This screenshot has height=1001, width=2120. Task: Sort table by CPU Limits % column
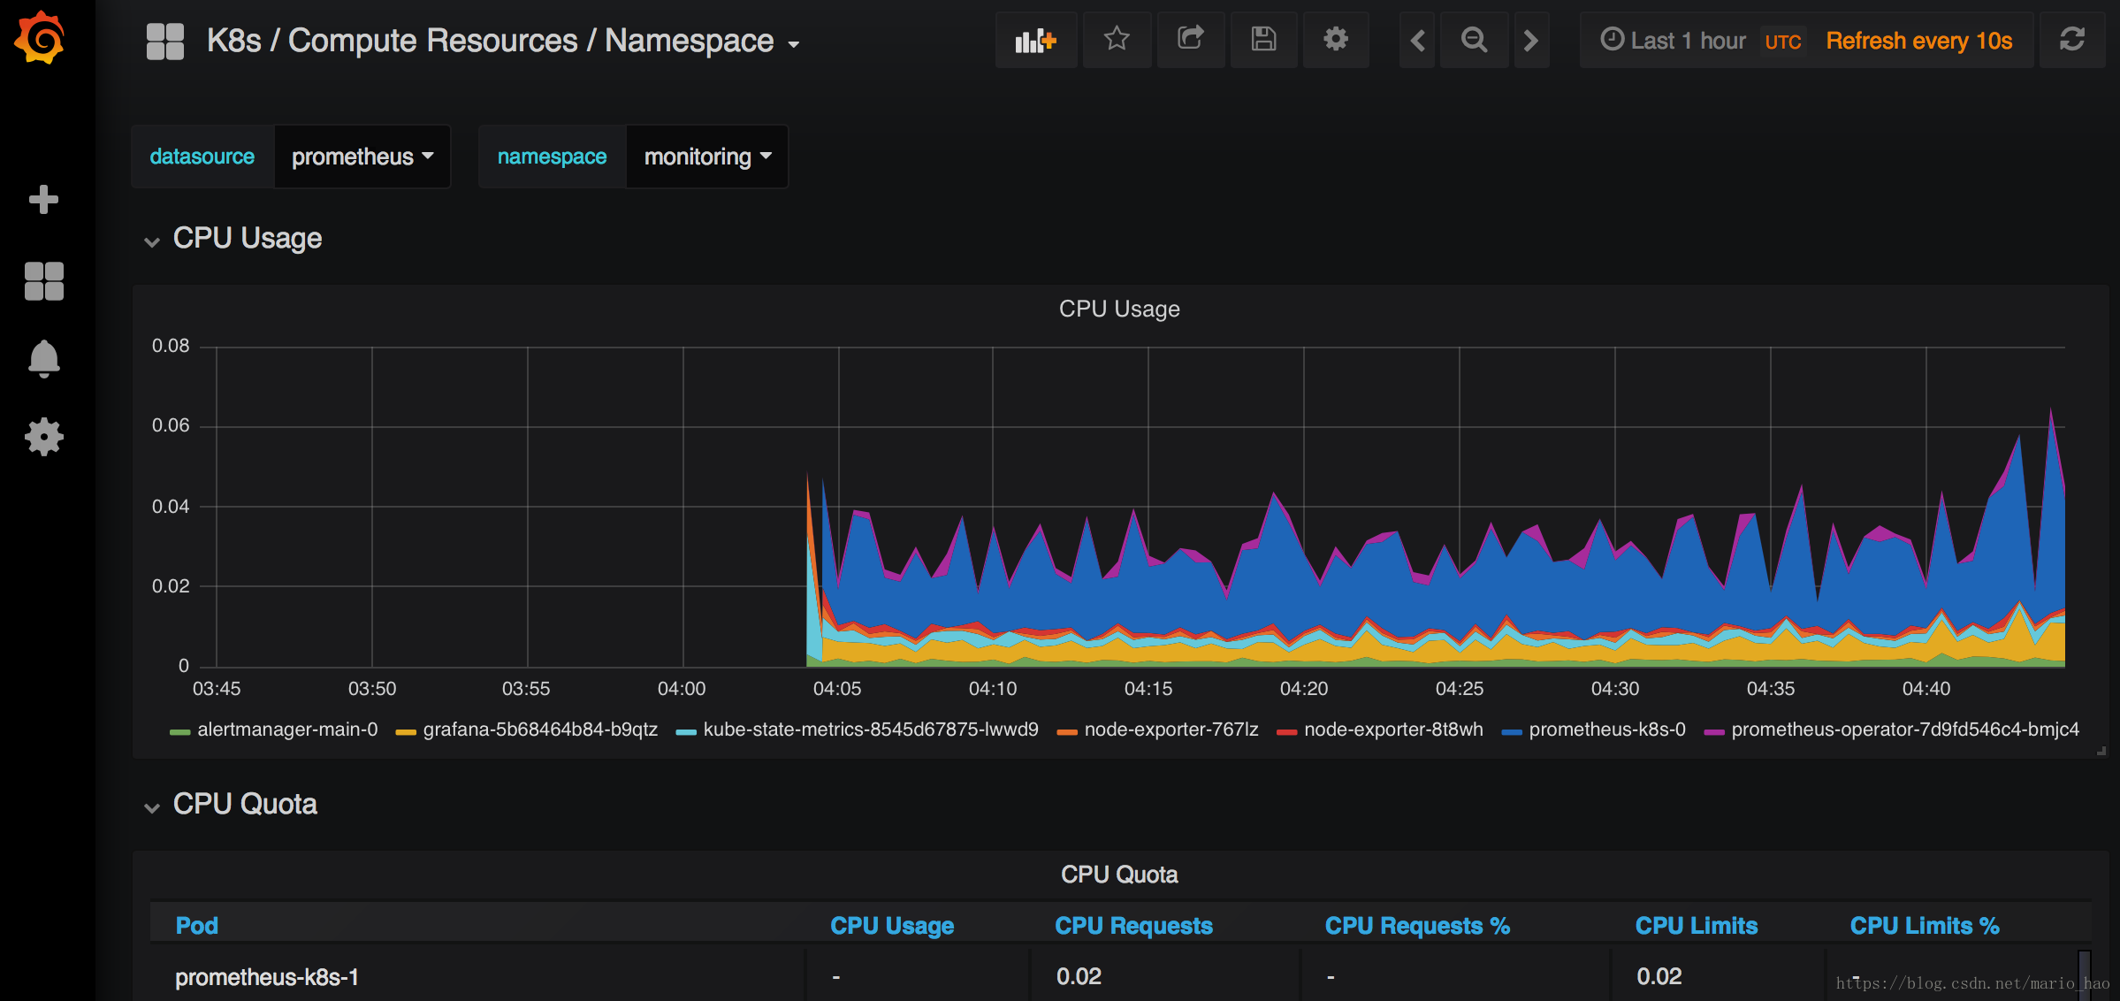click(1925, 926)
